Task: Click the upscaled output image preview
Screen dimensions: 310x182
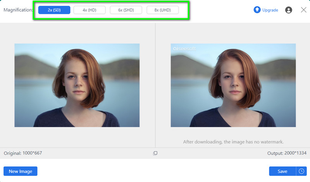Action: [233, 85]
